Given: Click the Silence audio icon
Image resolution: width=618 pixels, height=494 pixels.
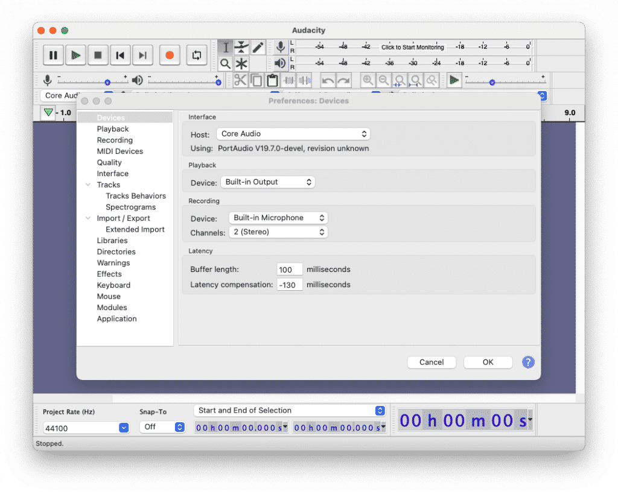Looking at the screenshot, I should 305,80.
